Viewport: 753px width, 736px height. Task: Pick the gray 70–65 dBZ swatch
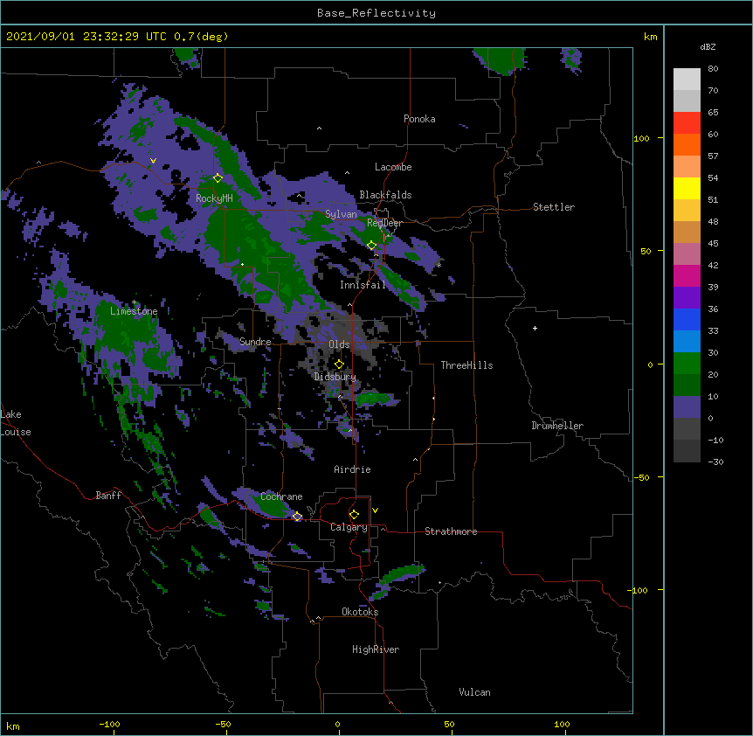coord(687,101)
